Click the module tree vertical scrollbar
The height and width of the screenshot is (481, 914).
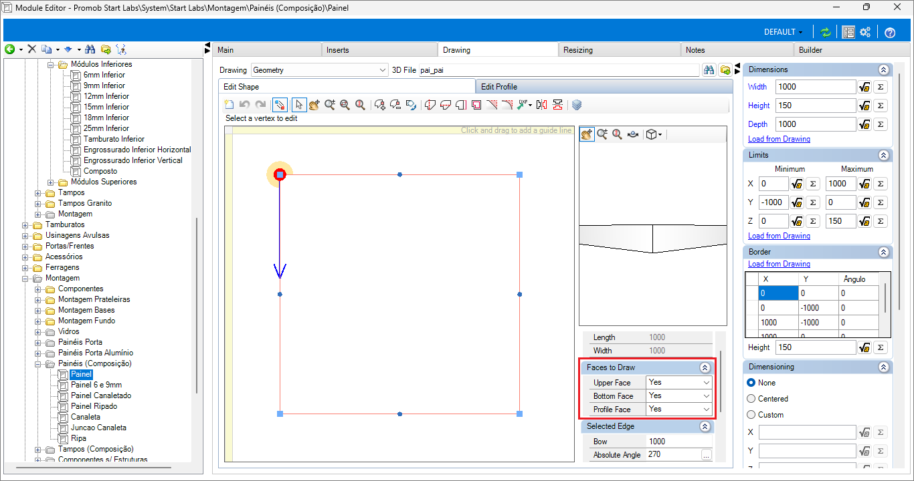point(196,305)
